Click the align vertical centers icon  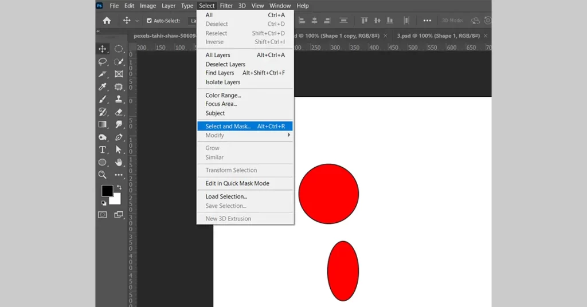tap(377, 21)
